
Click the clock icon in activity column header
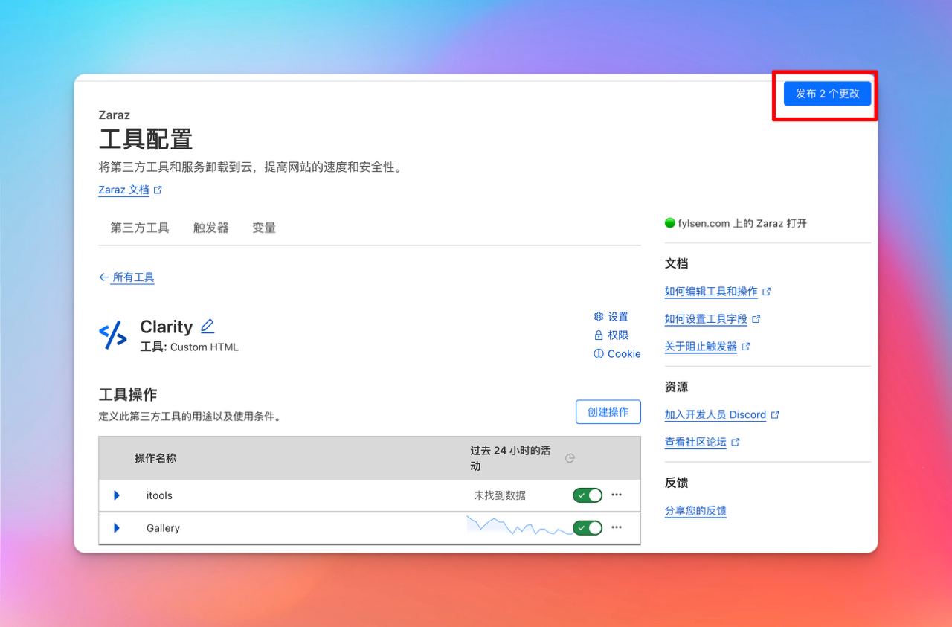click(570, 458)
